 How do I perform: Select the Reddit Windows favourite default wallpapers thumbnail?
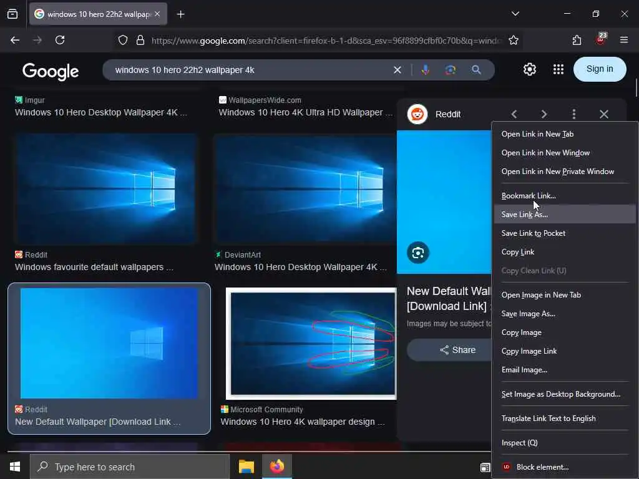coord(106,189)
